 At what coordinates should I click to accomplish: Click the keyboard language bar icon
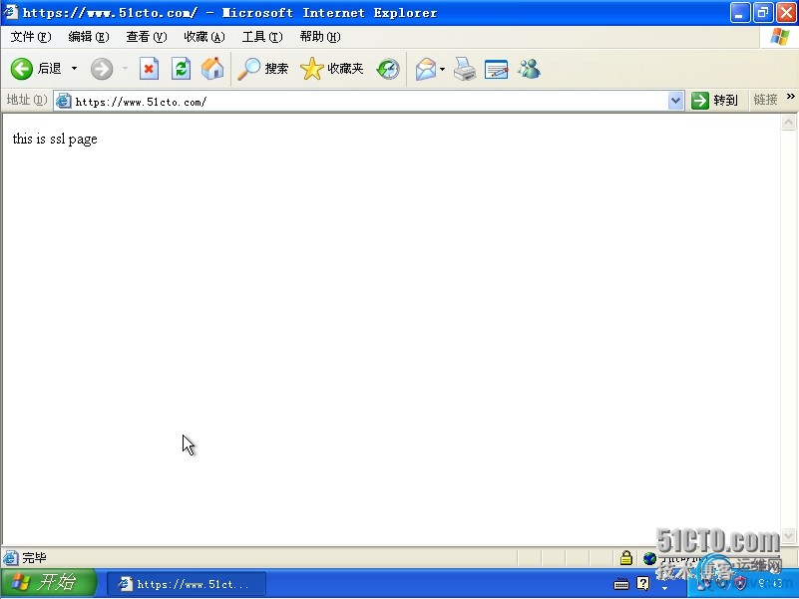click(x=621, y=584)
